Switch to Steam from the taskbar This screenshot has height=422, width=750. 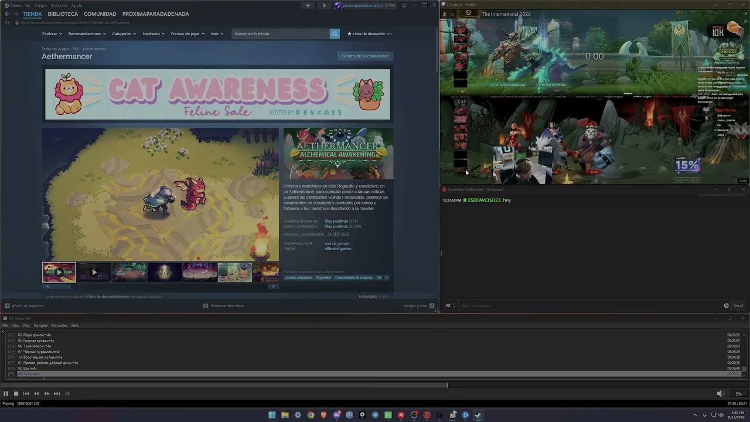pos(478,415)
